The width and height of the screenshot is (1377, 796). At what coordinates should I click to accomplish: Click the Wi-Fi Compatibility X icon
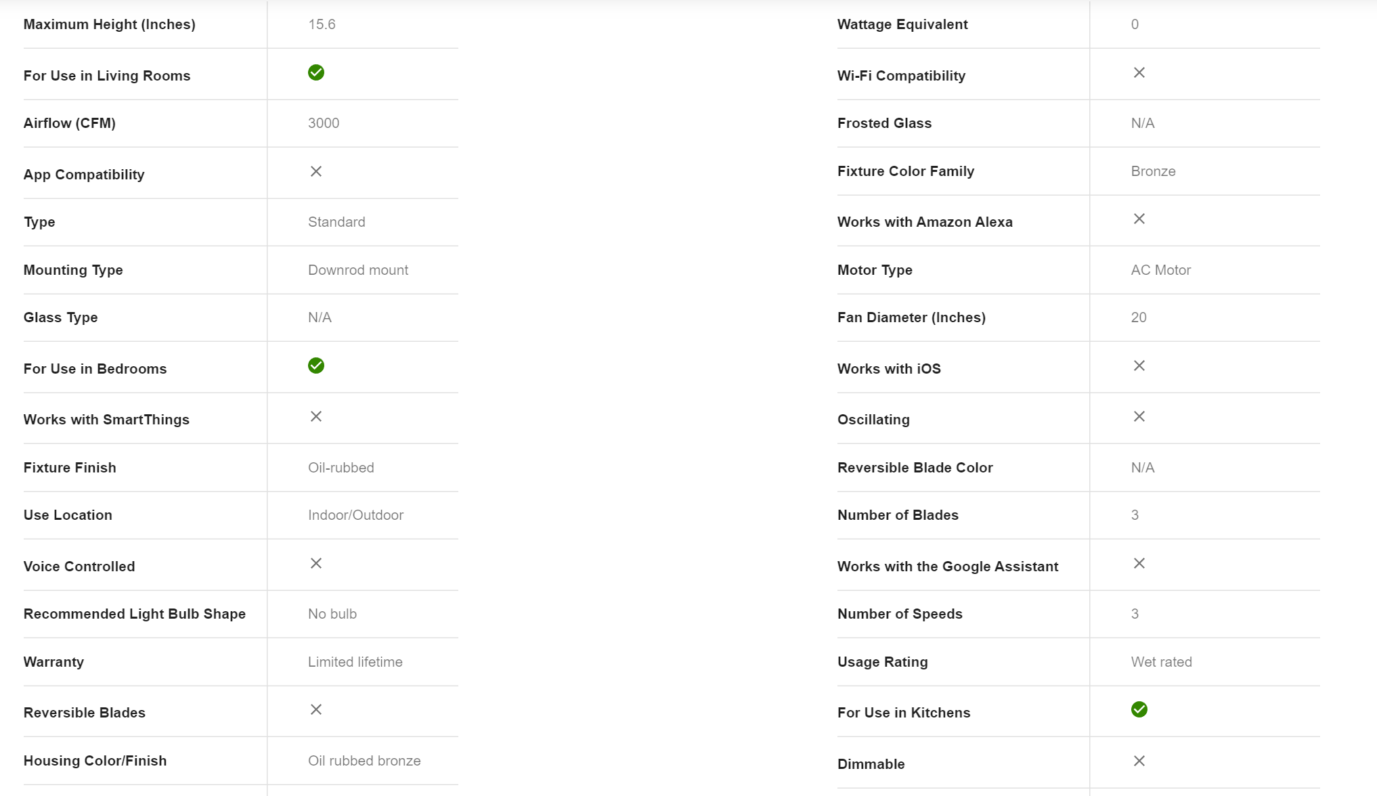(x=1139, y=72)
